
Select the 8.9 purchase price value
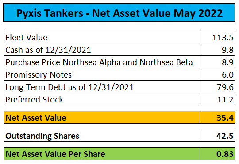point(217,62)
